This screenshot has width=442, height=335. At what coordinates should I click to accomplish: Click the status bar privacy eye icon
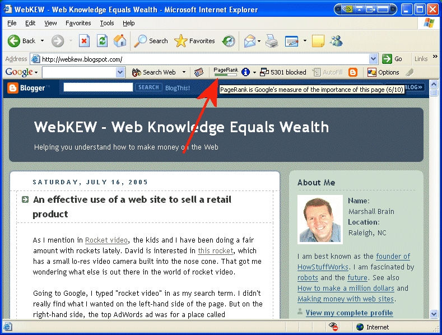click(x=333, y=327)
